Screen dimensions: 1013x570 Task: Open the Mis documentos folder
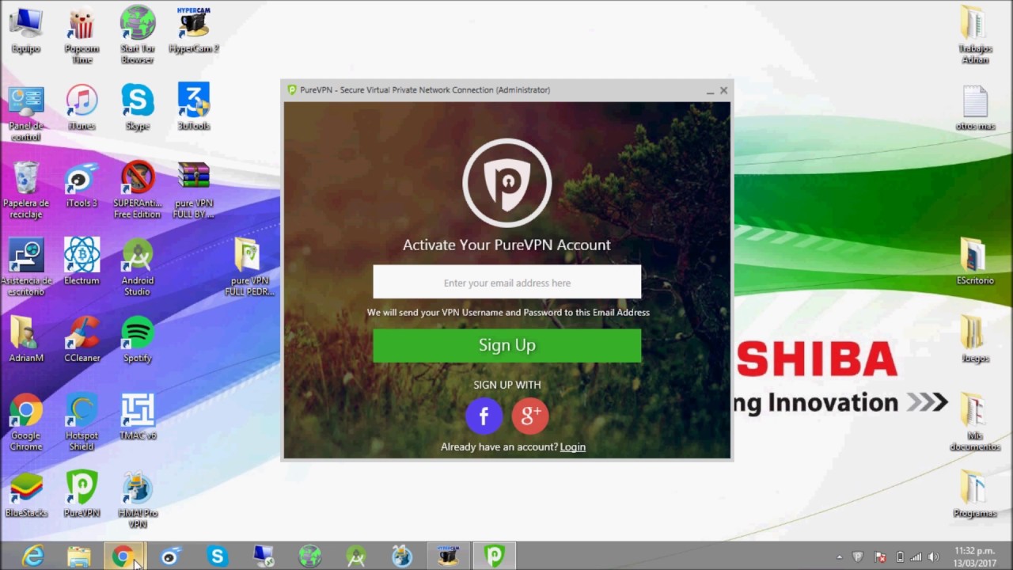tap(975, 423)
